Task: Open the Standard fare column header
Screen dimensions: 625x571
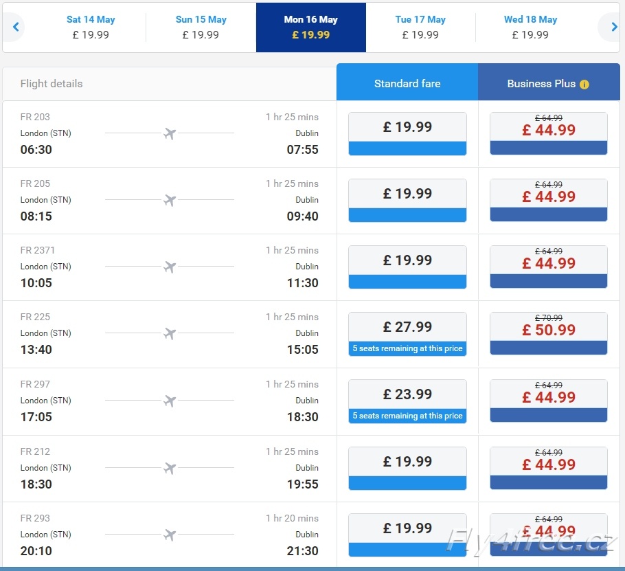Action: tap(407, 82)
